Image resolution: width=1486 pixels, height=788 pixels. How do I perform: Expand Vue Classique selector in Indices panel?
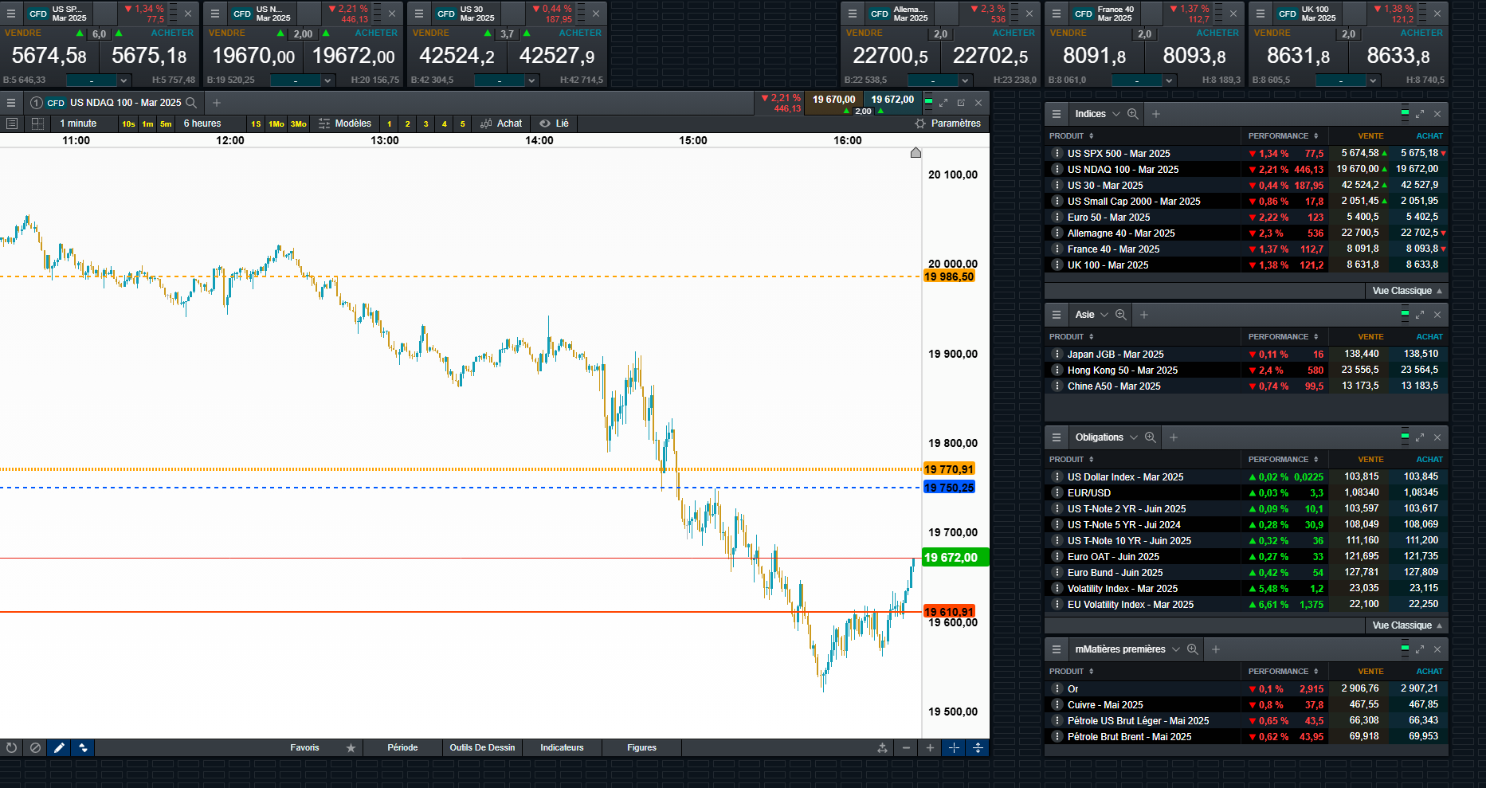point(1407,291)
